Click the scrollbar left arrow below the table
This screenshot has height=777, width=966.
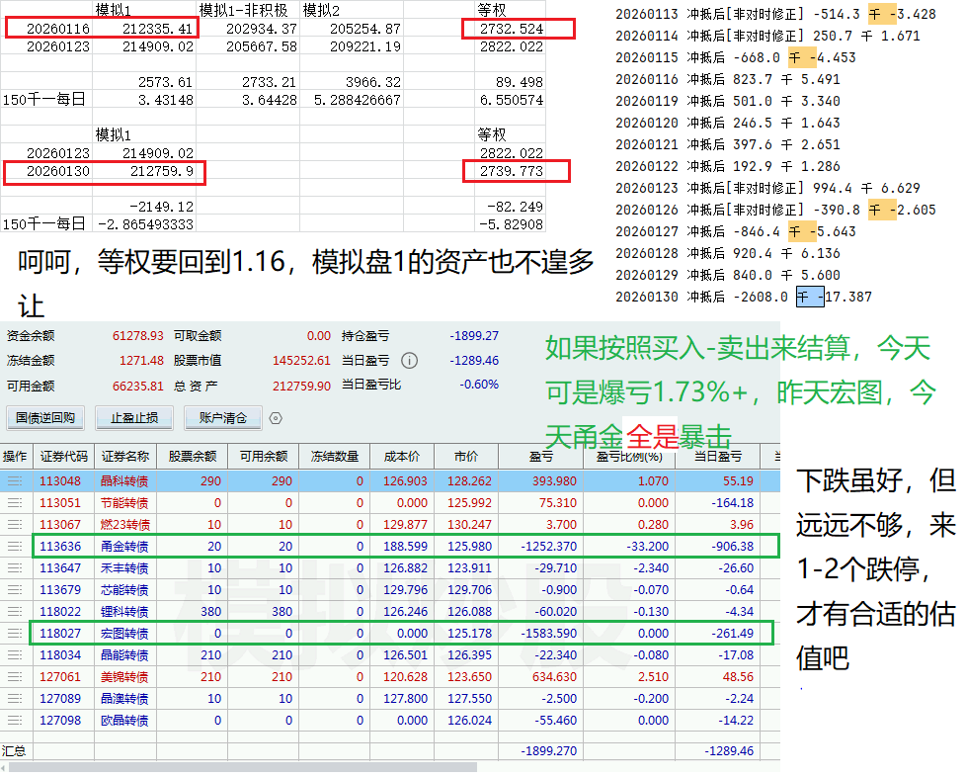[4, 768]
